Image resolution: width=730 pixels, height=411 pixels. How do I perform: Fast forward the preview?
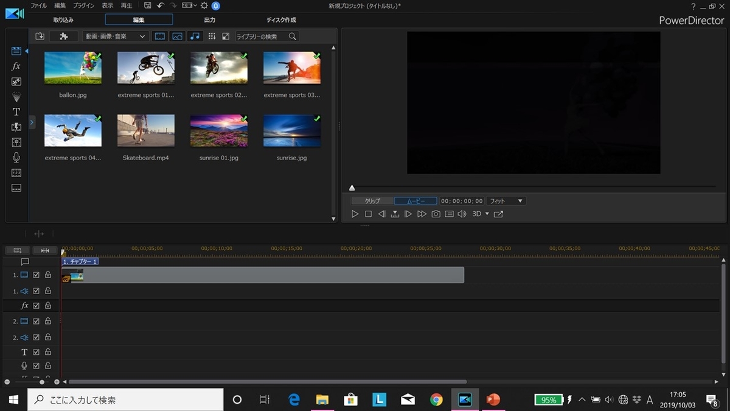pos(422,214)
